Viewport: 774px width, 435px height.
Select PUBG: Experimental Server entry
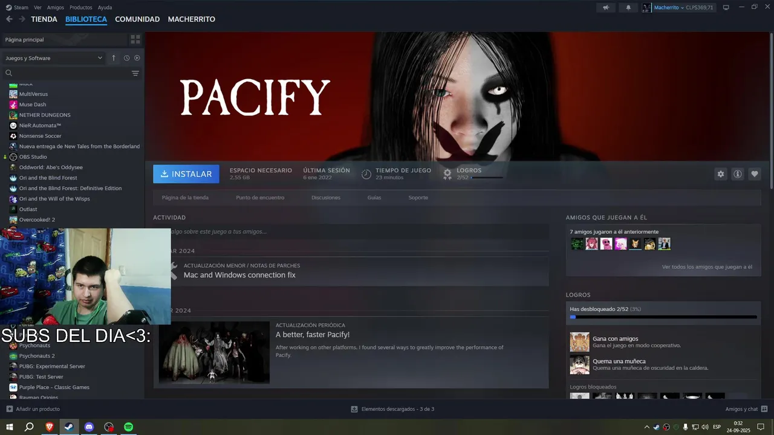pos(52,366)
